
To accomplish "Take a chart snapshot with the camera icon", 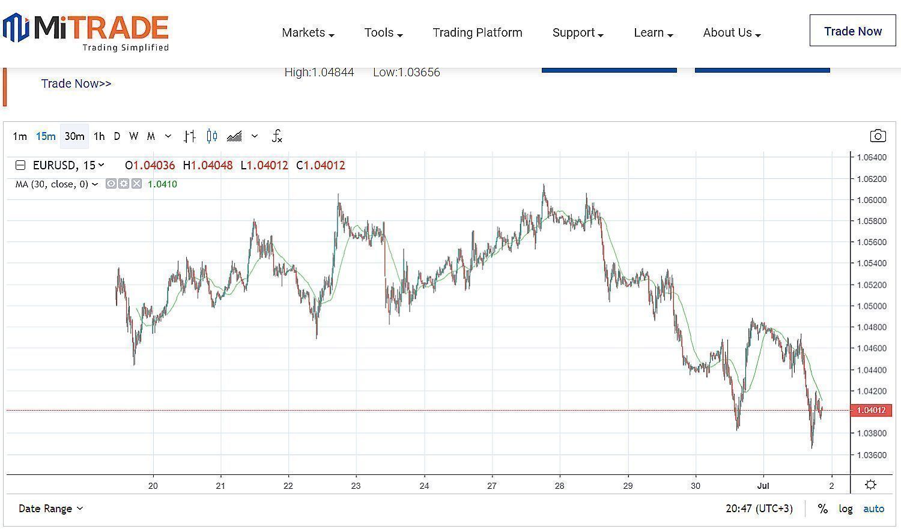I will (878, 136).
